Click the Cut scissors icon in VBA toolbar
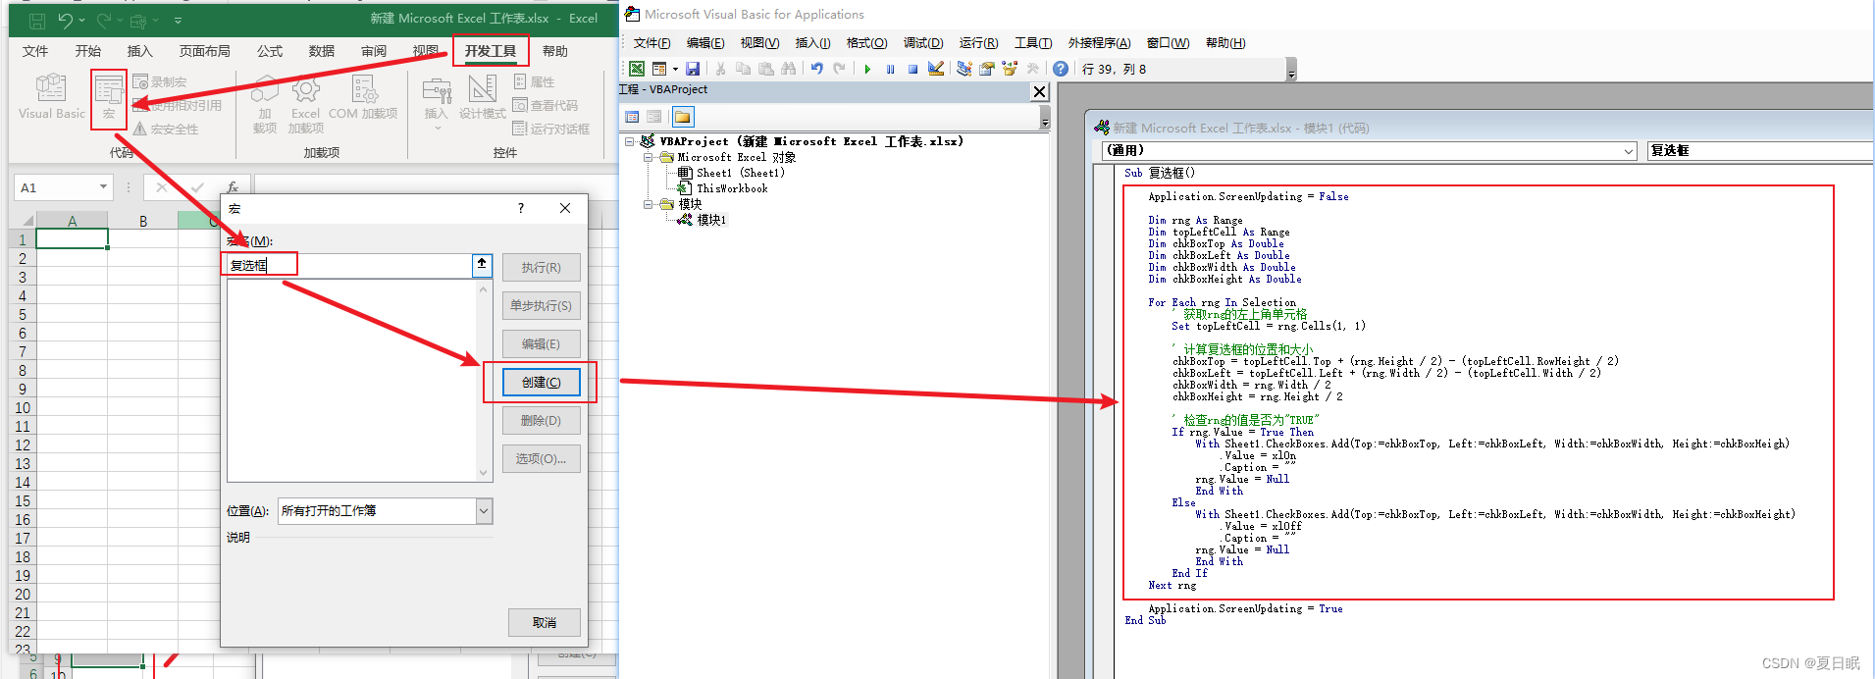1875x679 pixels. point(720,69)
